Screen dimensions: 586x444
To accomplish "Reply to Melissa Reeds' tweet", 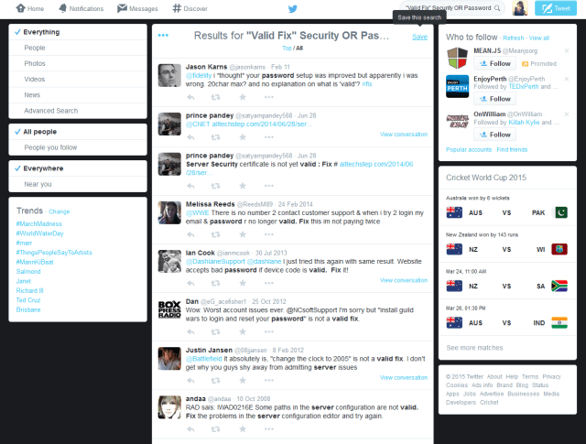I will tap(190, 234).
